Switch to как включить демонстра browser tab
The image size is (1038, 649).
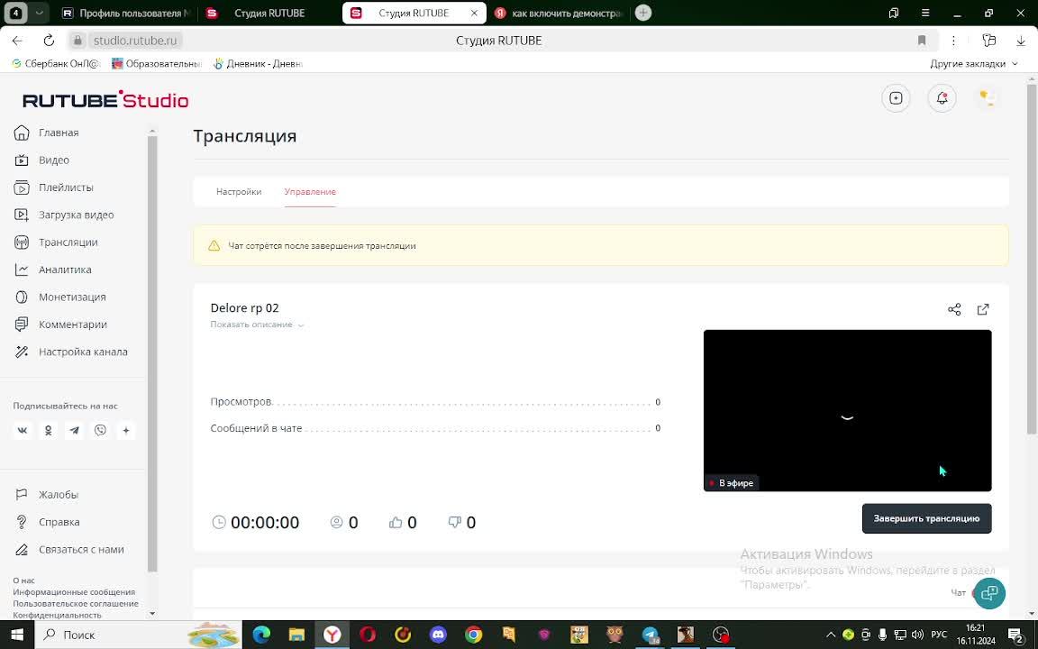tap(560, 13)
